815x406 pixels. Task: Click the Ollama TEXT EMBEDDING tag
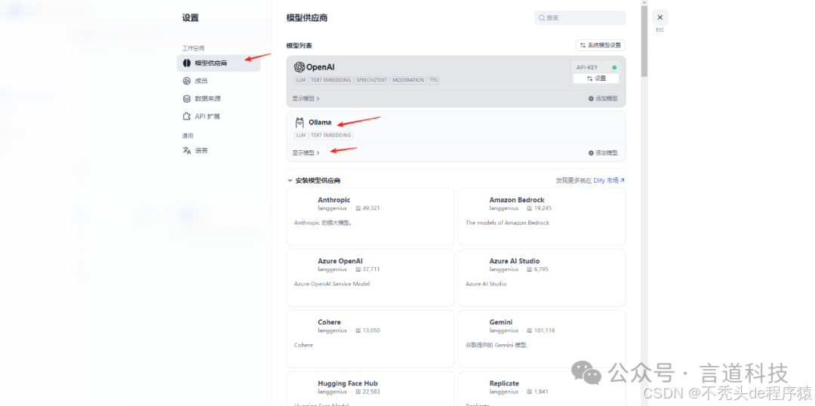click(331, 135)
